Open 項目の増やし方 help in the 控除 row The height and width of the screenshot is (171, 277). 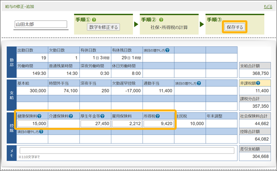41,132
